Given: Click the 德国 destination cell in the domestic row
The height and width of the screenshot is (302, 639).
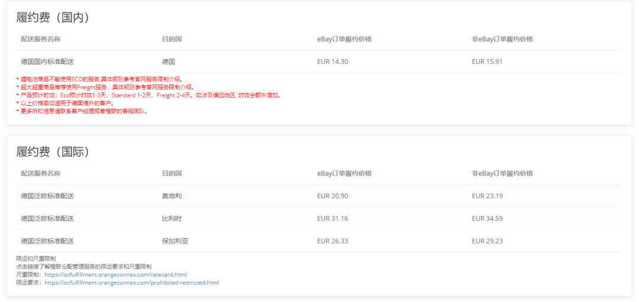Looking at the screenshot, I should (168, 62).
